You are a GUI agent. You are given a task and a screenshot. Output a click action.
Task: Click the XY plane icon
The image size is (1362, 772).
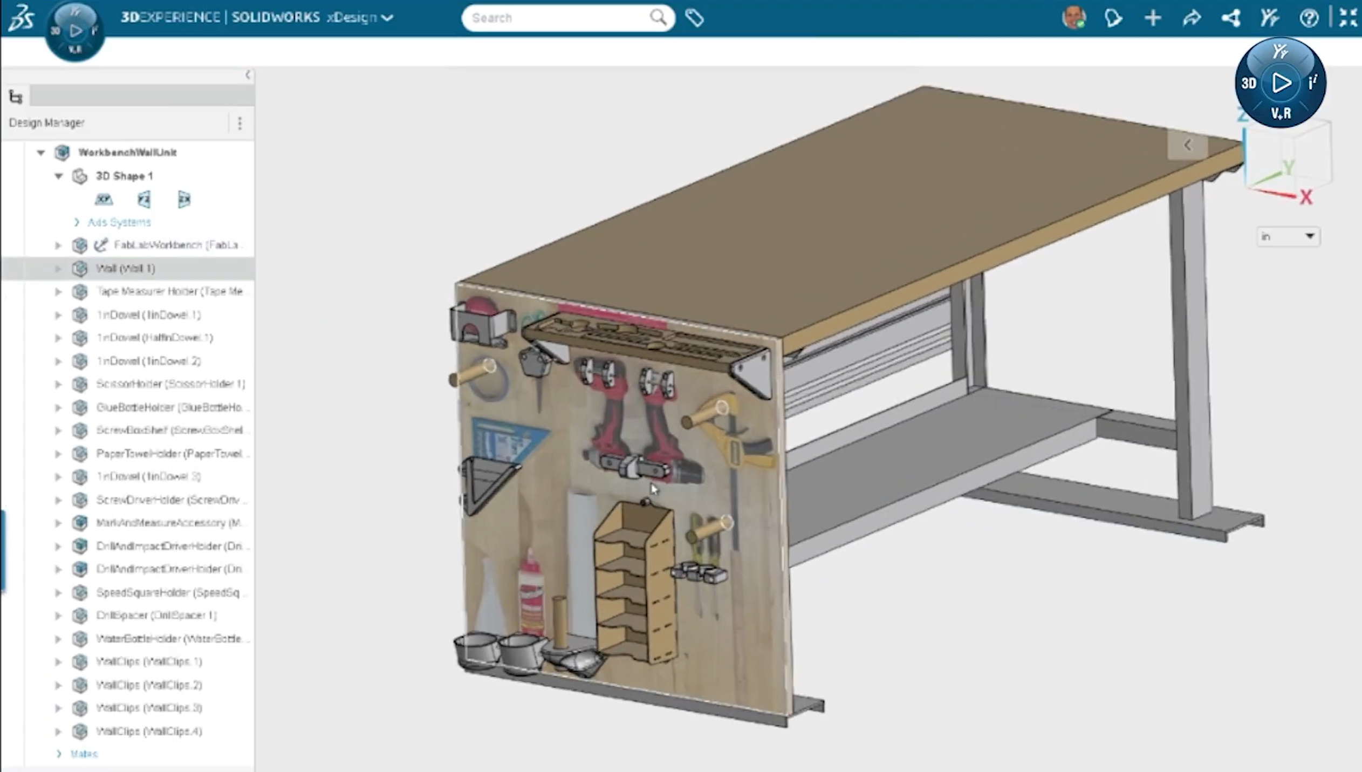coord(104,200)
